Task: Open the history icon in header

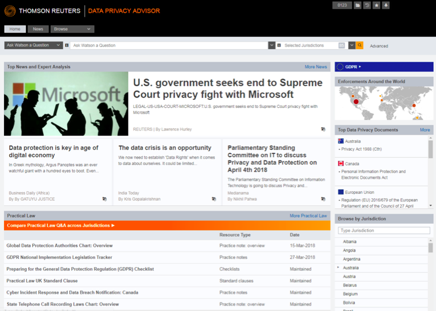Action: 367,5
